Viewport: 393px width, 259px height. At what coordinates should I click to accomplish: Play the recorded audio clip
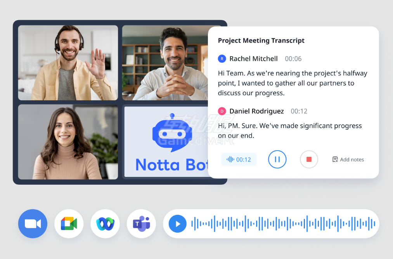177,223
